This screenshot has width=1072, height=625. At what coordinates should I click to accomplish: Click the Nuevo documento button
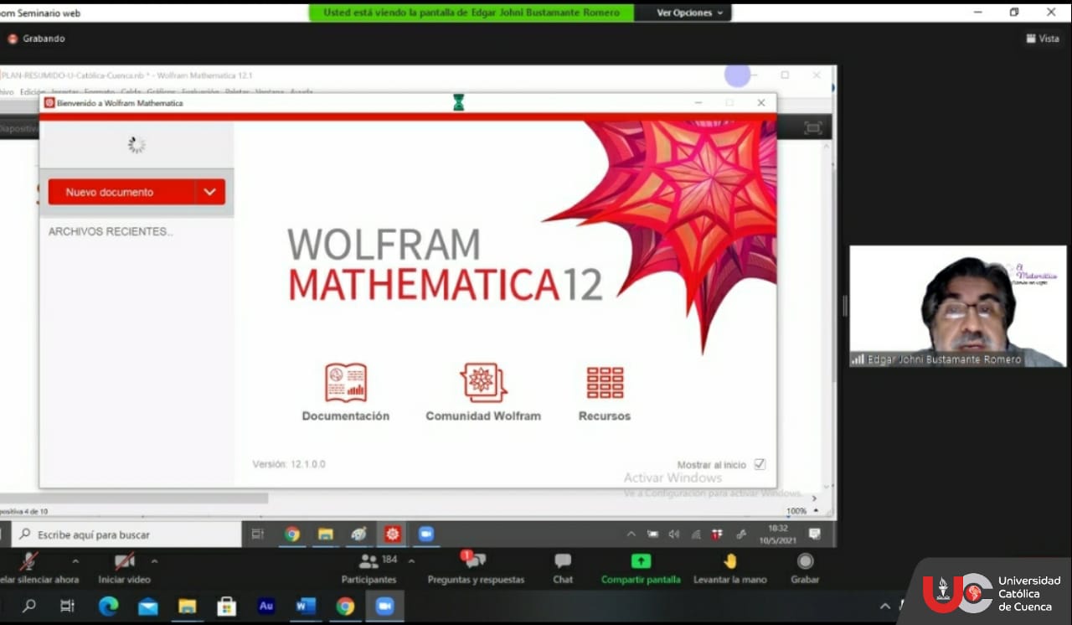tap(121, 192)
